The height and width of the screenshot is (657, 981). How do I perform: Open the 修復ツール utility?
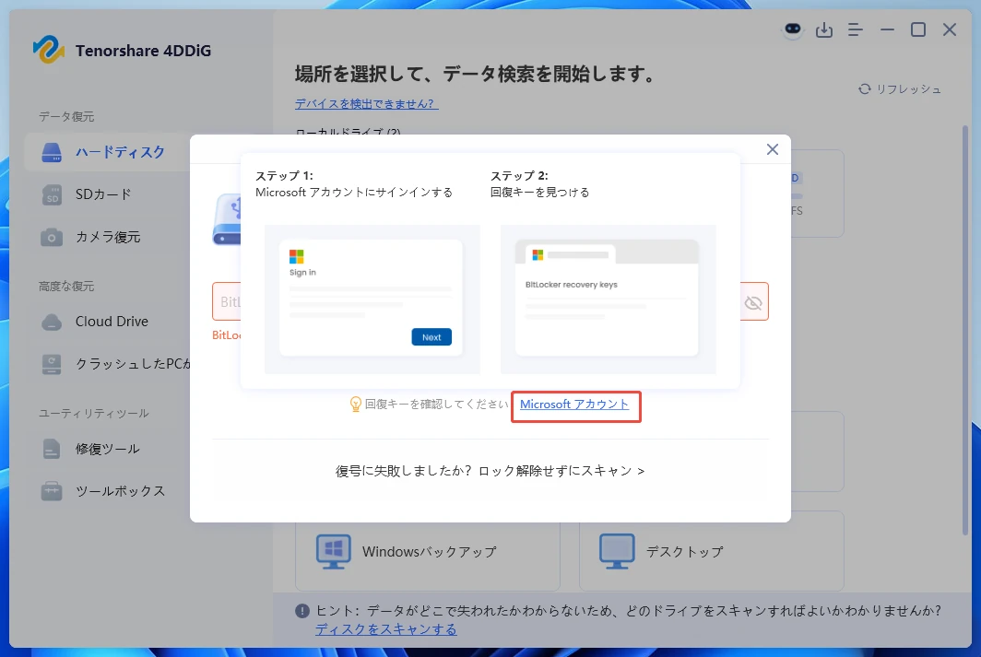[104, 449]
